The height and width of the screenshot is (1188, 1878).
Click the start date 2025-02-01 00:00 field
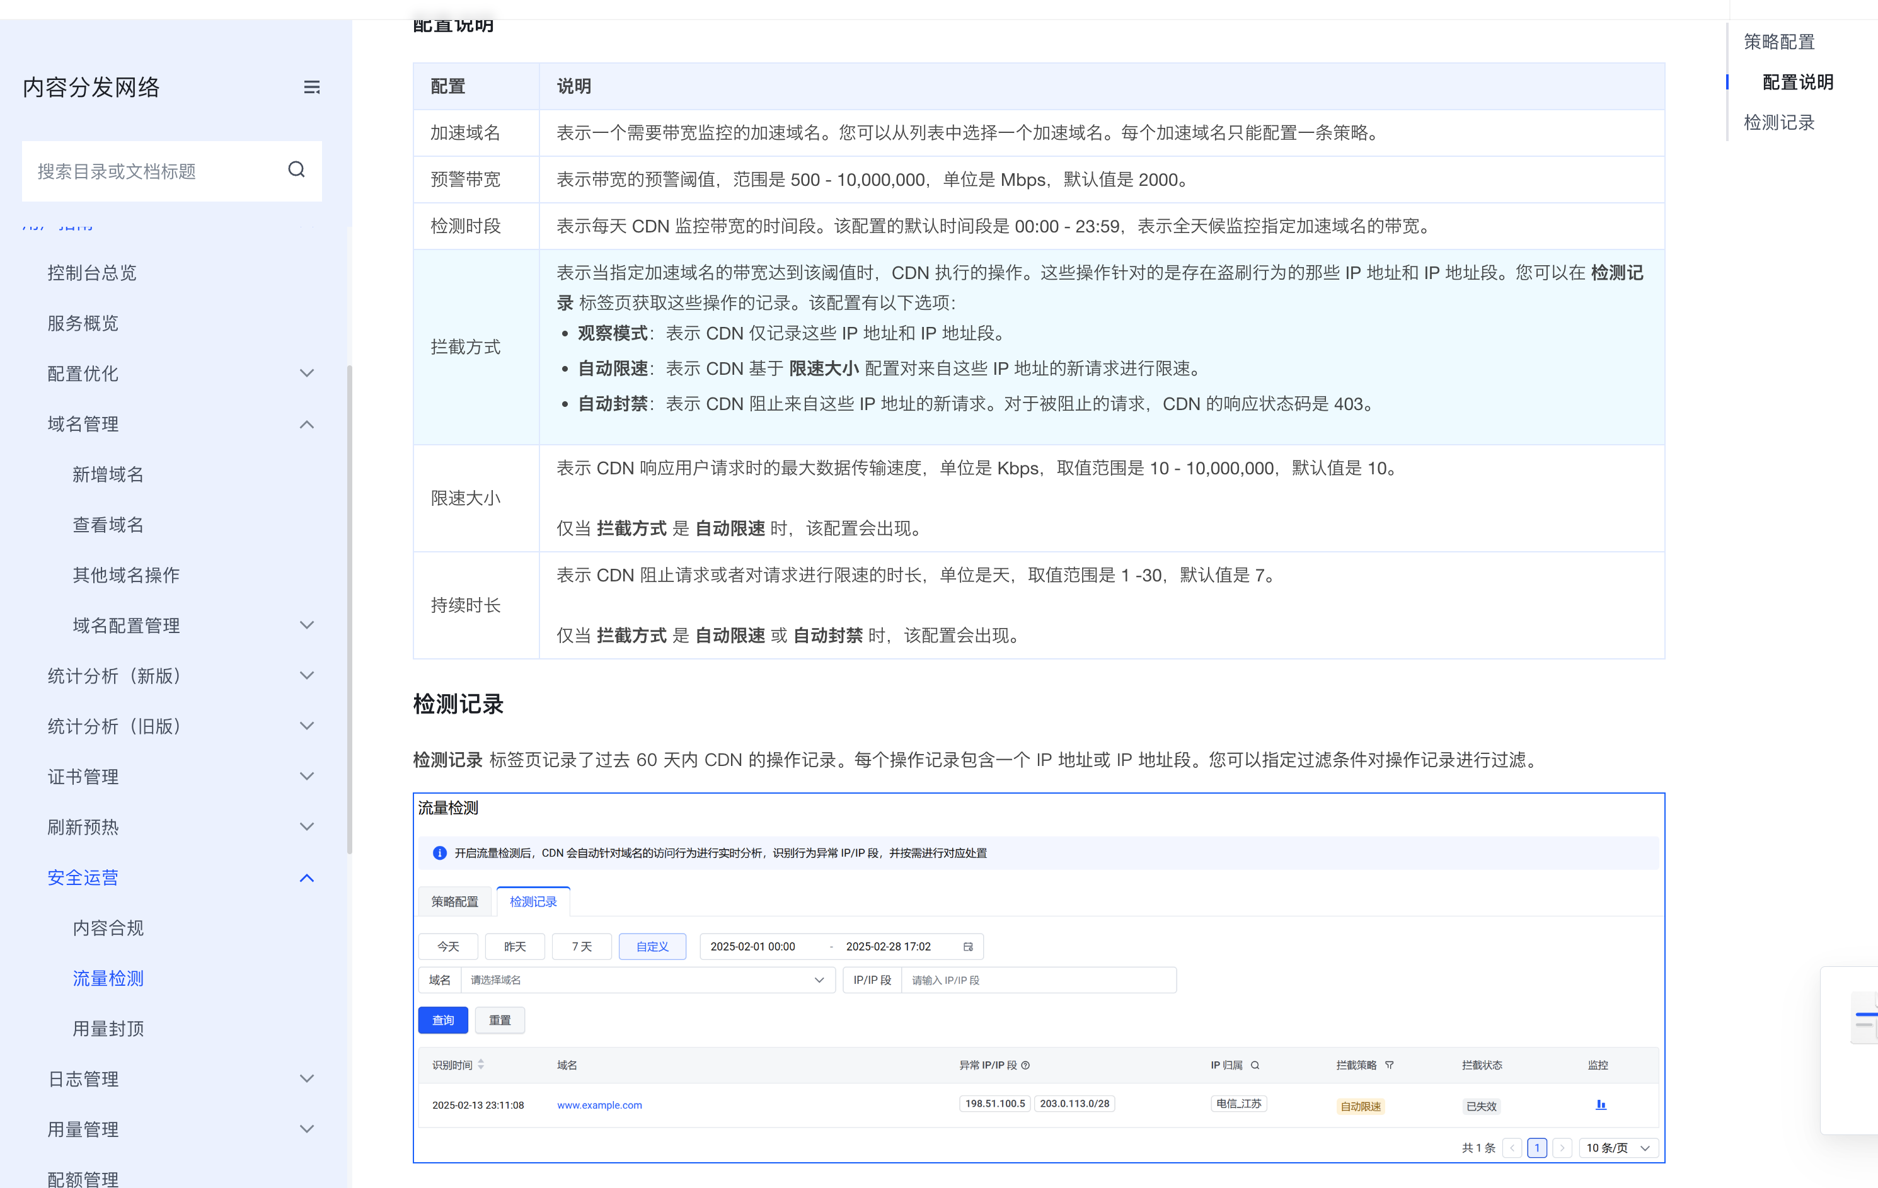[x=752, y=946]
